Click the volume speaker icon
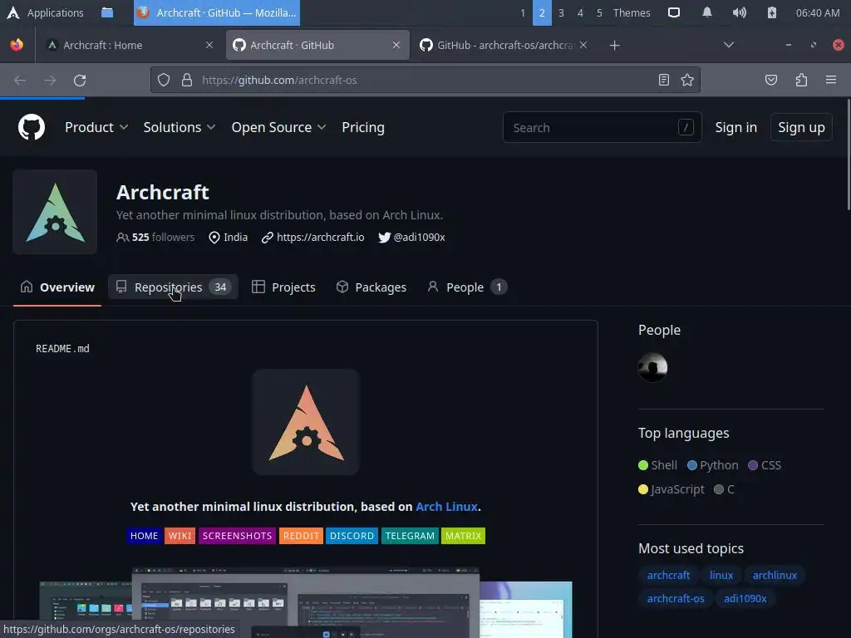851x638 pixels. 739,12
